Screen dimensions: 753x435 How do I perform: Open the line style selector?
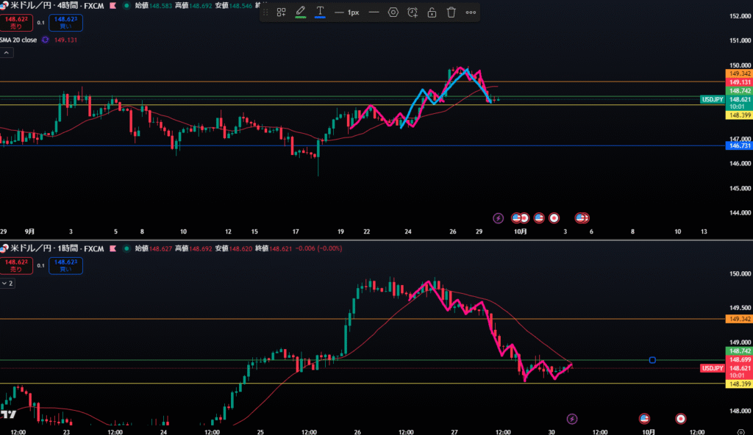click(374, 12)
